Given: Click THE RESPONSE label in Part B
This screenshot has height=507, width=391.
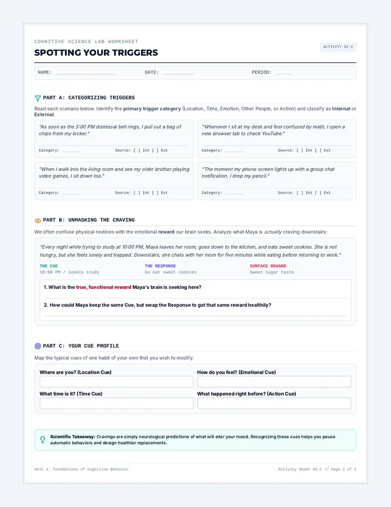Looking at the screenshot, I should coord(160,266).
